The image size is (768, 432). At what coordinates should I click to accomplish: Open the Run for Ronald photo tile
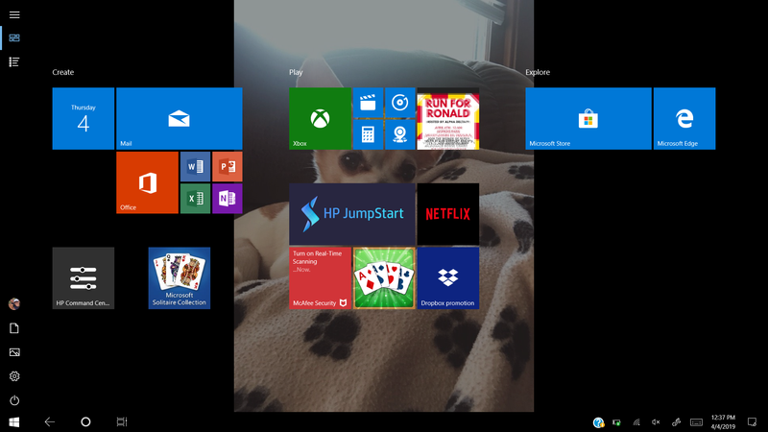click(x=448, y=118)
